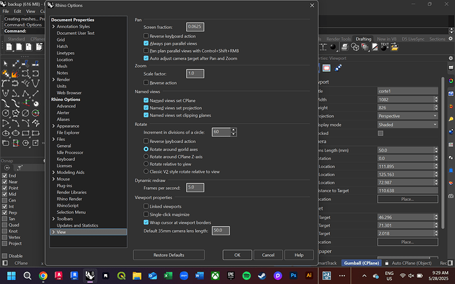
Task: Select the Rectangle tool with corner points
Action: click(x=26, y=133)
